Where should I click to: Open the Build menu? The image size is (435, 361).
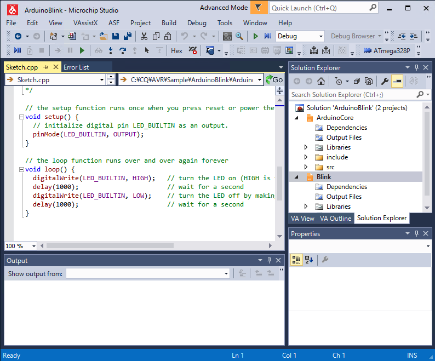tap(169, 23)
